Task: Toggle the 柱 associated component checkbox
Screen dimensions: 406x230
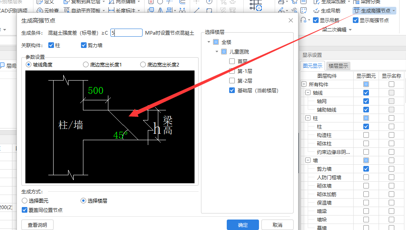Action: point(51,46)
